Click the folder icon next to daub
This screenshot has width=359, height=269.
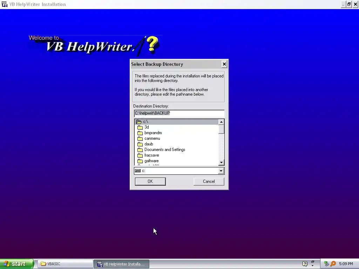click(x=140, y=144)
